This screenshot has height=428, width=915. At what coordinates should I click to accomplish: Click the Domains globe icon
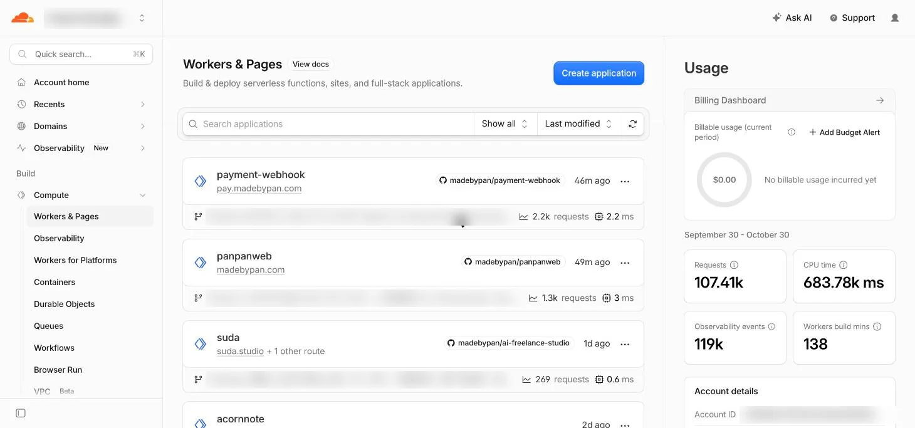[x=21, y=126]
